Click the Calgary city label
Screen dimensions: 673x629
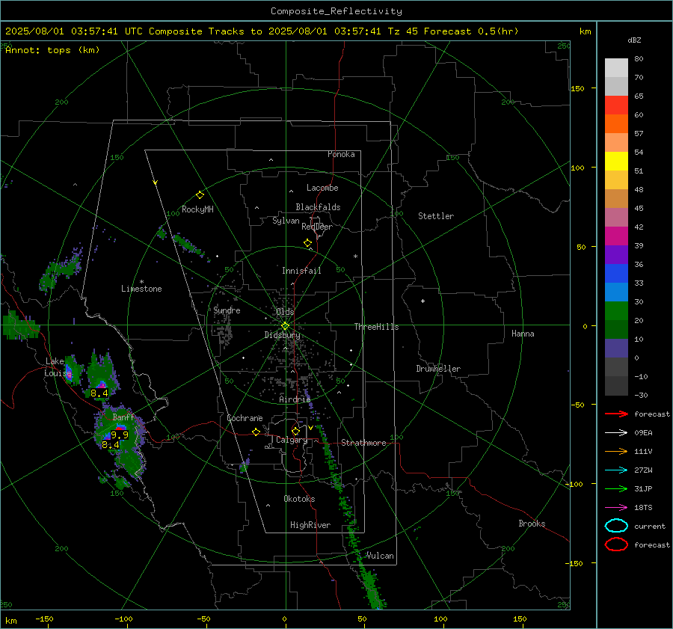click(292, 440)
